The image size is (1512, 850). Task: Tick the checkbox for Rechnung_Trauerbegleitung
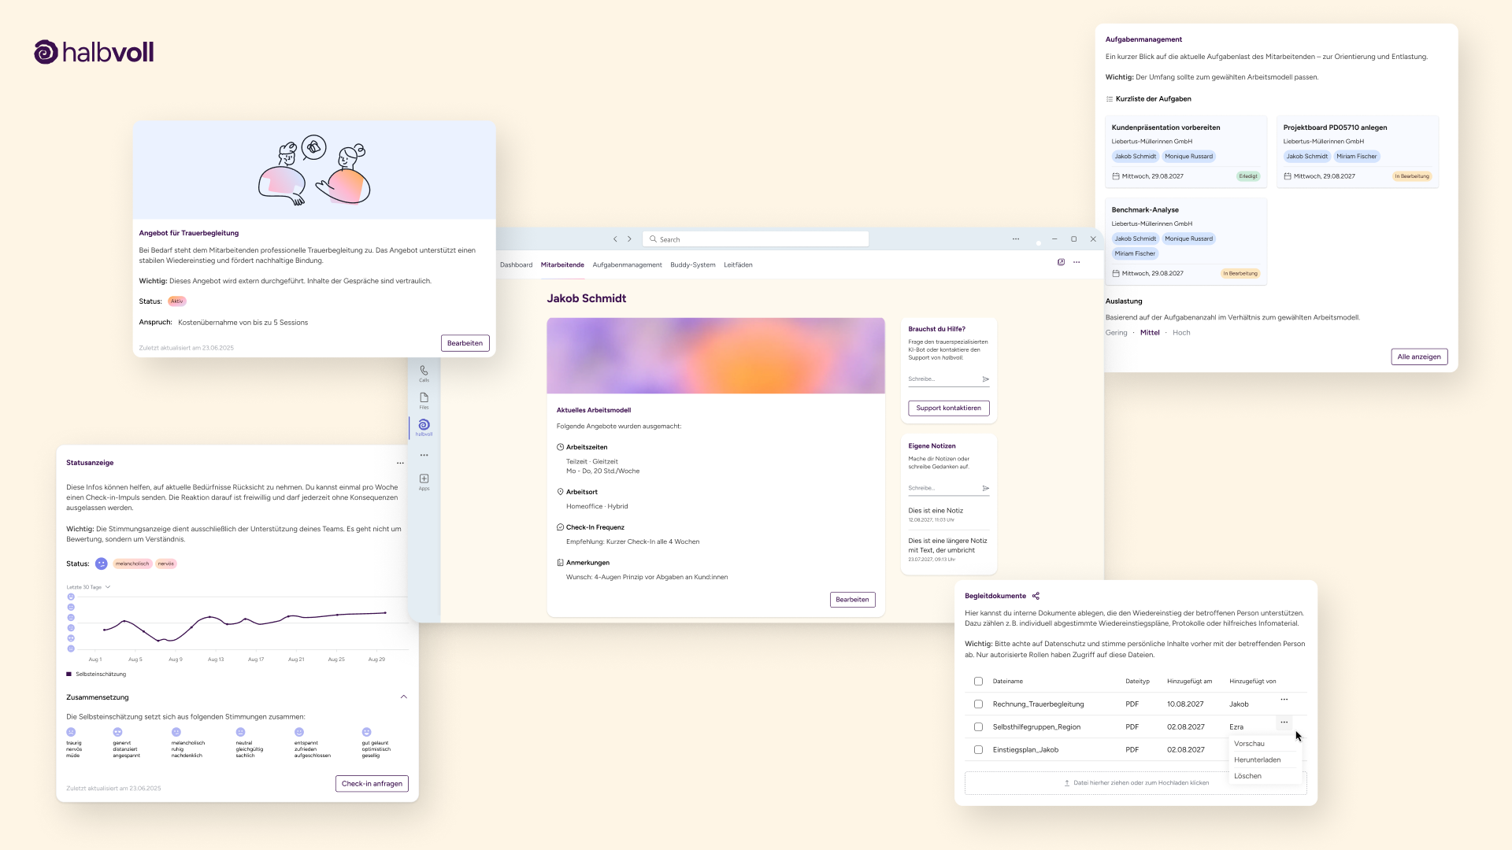[978, 704]
